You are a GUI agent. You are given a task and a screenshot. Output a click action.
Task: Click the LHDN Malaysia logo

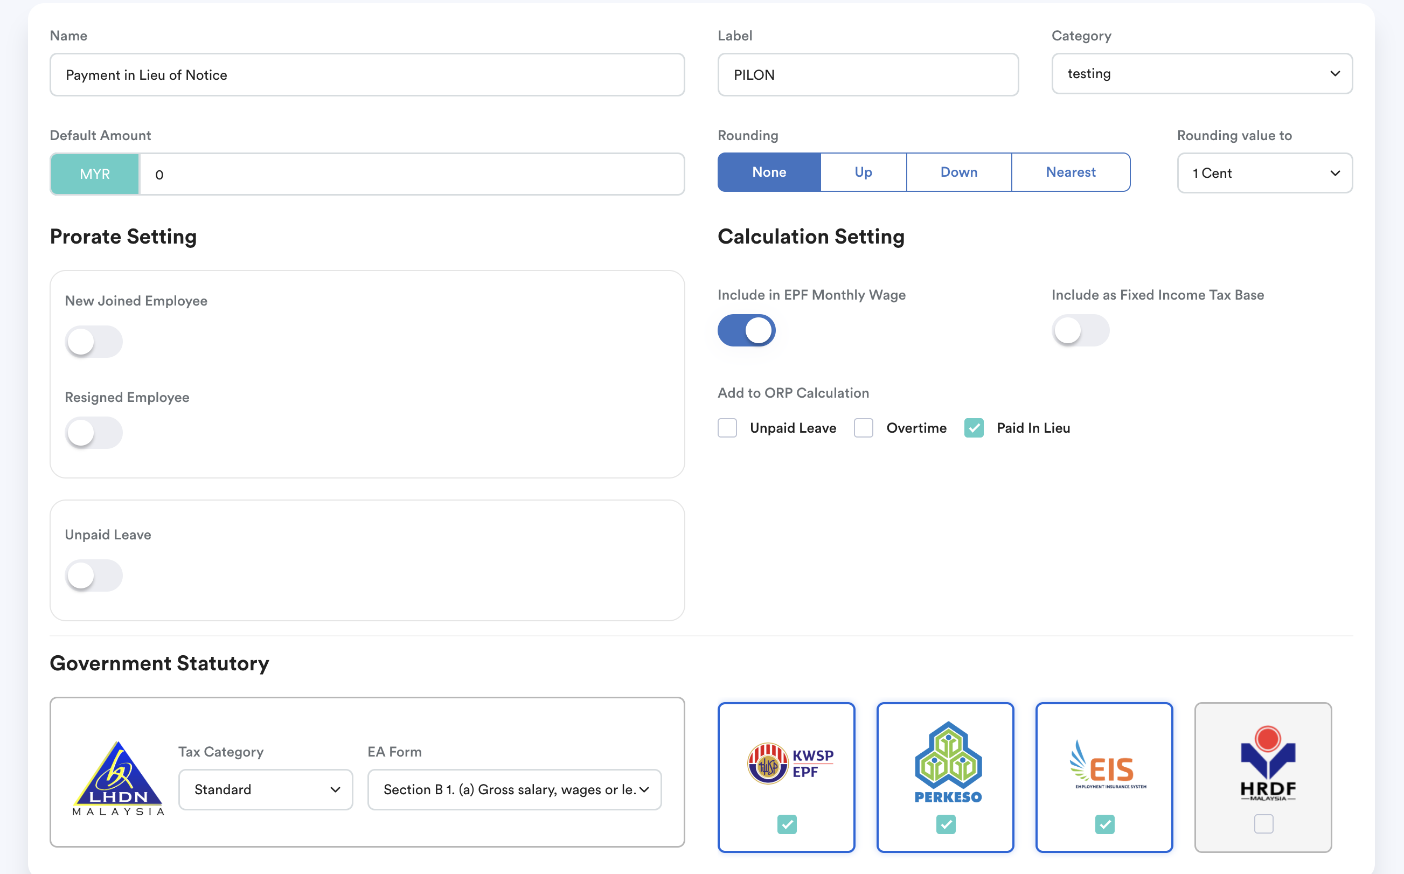point(119,778)
